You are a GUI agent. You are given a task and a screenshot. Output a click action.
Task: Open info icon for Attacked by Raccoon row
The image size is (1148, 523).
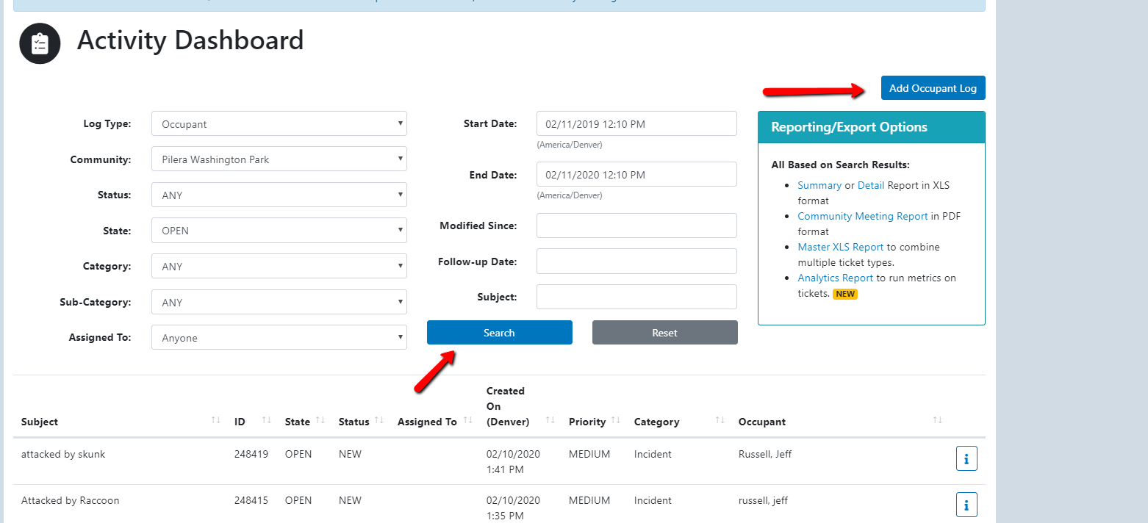pyautogui.click(x=966, y=505)
